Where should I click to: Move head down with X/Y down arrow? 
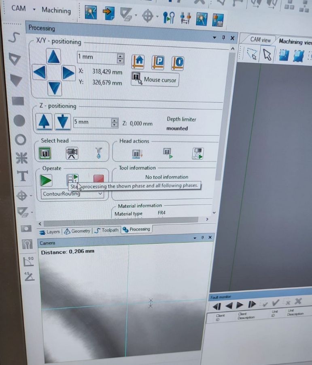coord(55,88)
